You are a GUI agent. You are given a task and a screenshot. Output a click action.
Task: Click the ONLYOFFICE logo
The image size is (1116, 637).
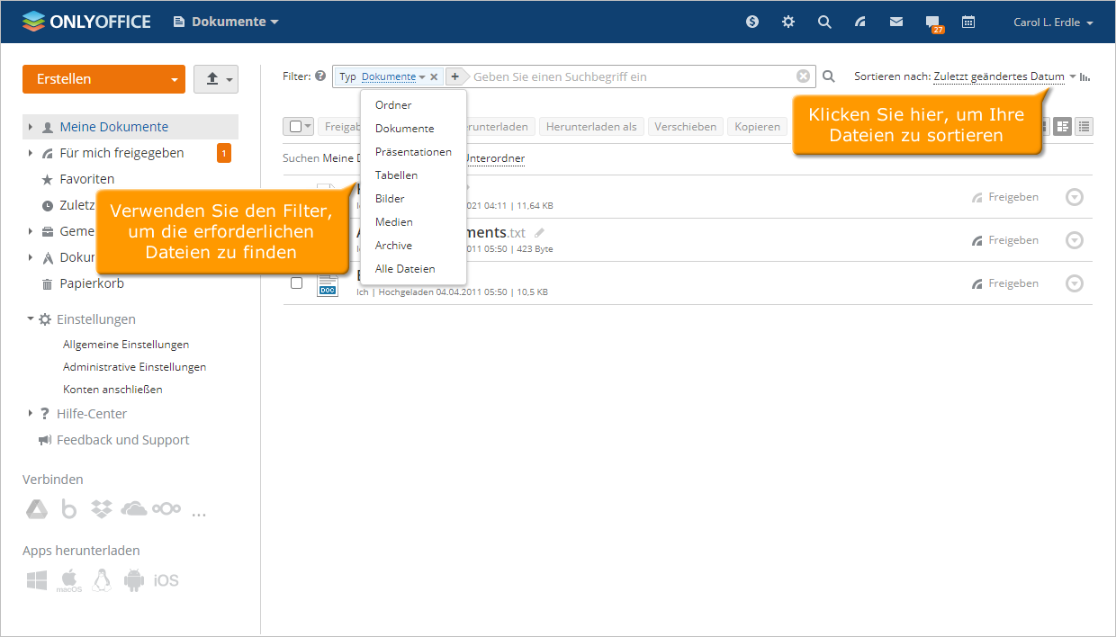click(86, 22)
